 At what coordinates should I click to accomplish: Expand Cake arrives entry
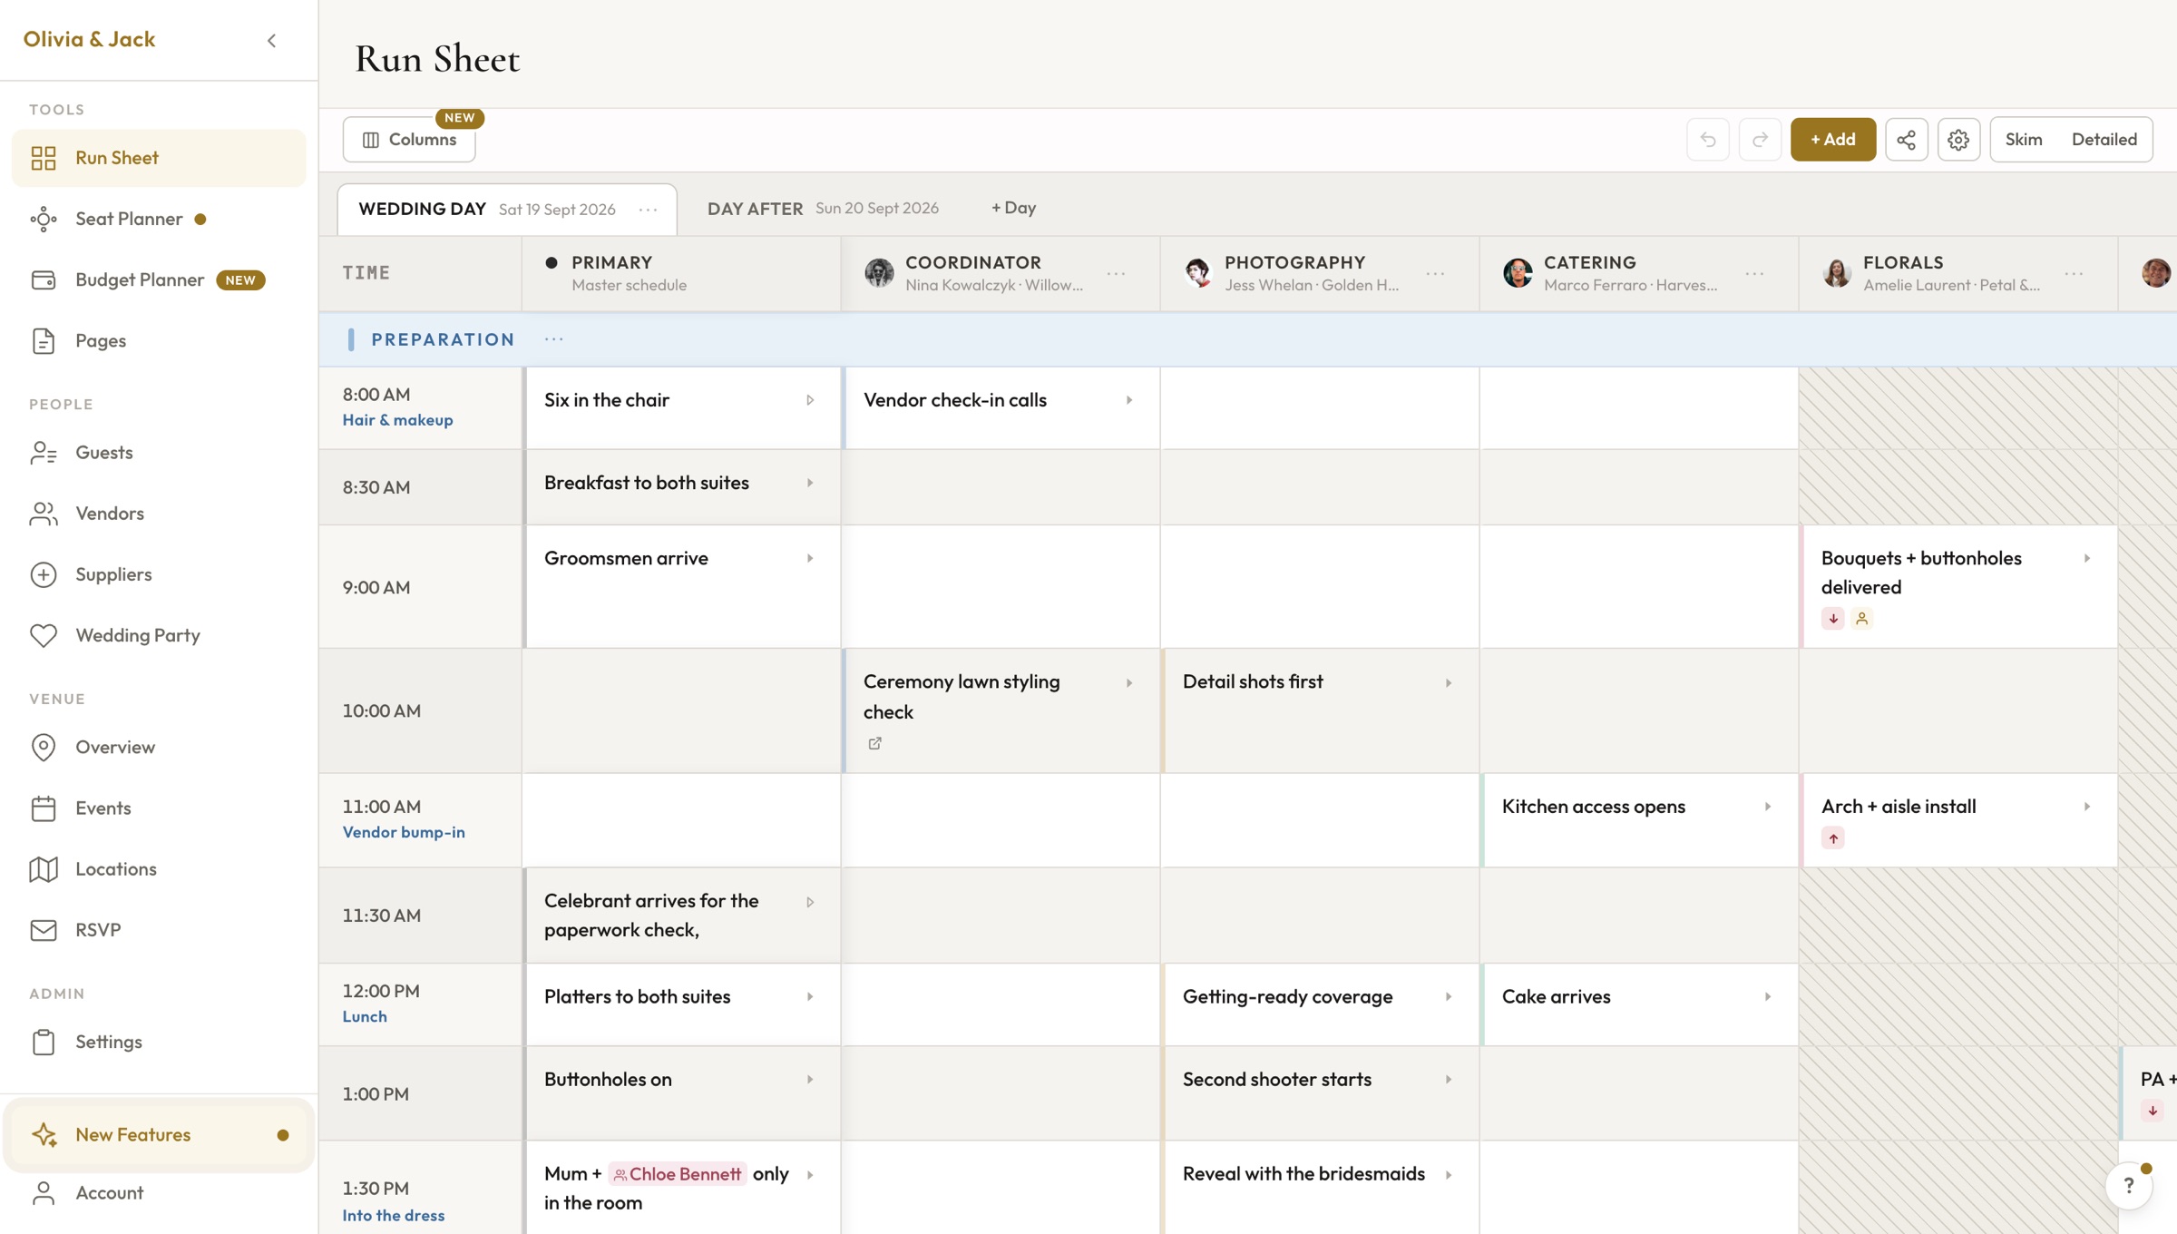tap(1767, 997)
